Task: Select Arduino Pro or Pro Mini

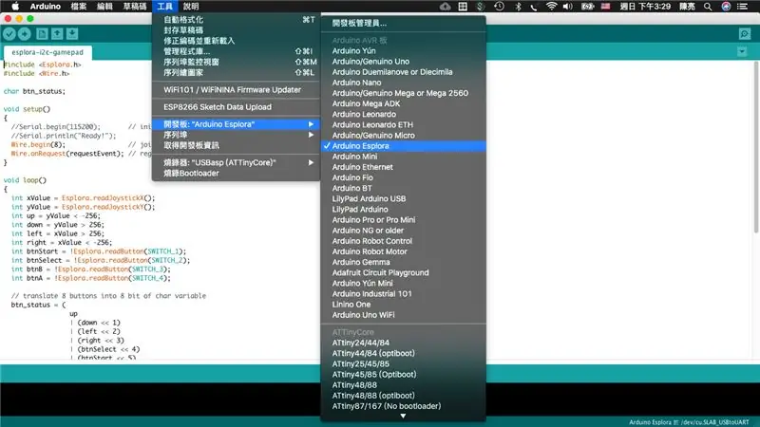Action: tap(403, 220)
